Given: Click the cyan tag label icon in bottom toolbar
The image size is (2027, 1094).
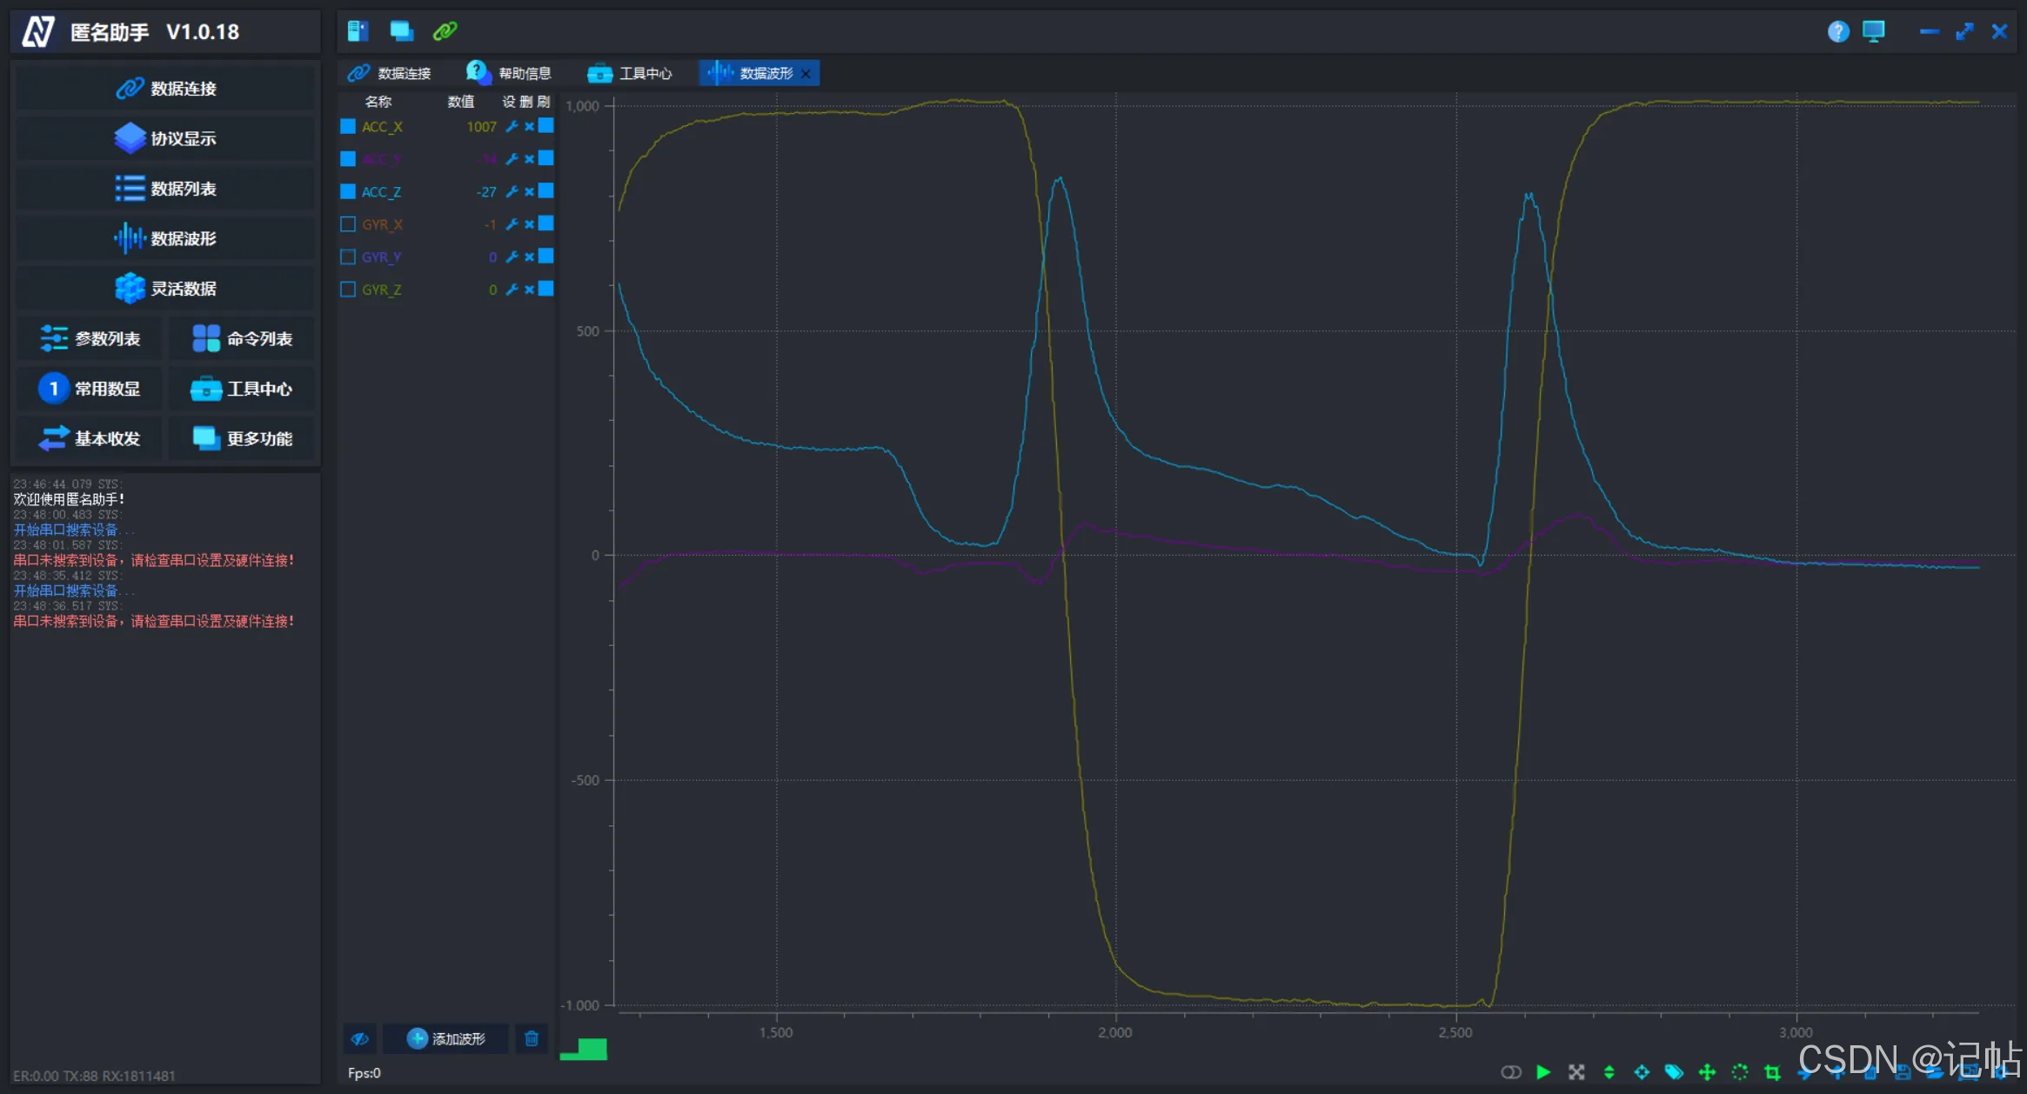Looking at the screenshot, I should pyautogui.click(x=1674, y=1071).
